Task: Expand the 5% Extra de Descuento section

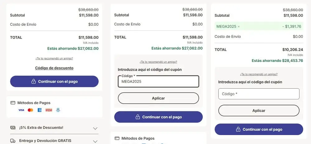Action: [x=95, y=129]
